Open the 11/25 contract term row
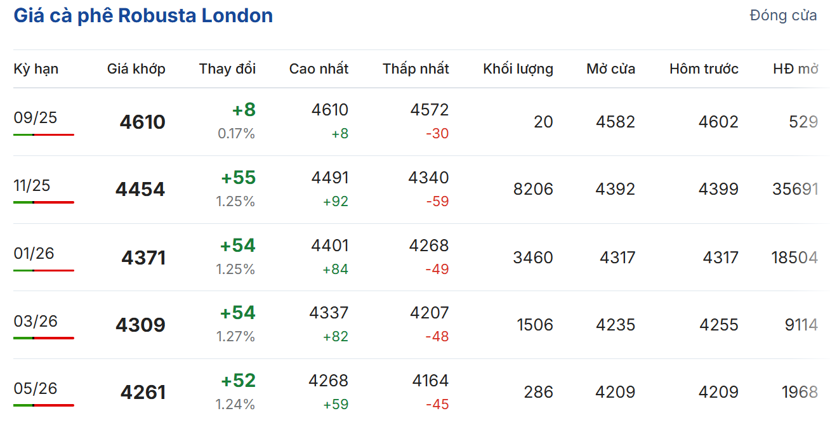This screenshot has width=830, height=425. [x=32, y=185]
